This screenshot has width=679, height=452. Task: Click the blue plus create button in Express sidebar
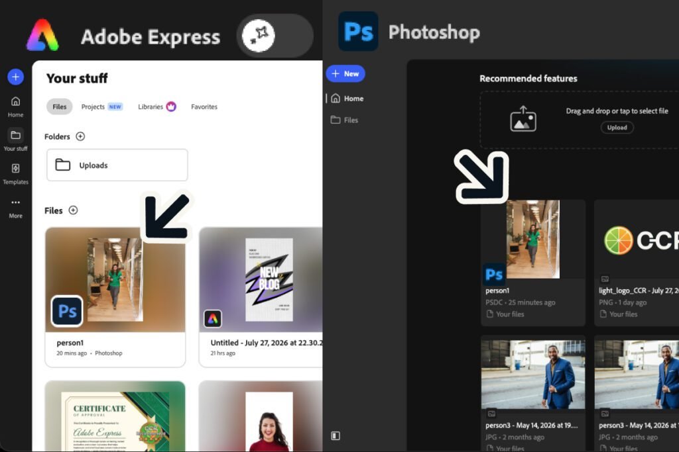point(16,77)
